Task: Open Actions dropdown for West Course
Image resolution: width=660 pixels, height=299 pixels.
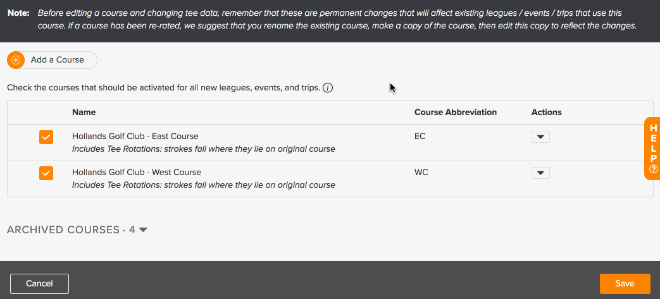Action: (x=540, y=173)
